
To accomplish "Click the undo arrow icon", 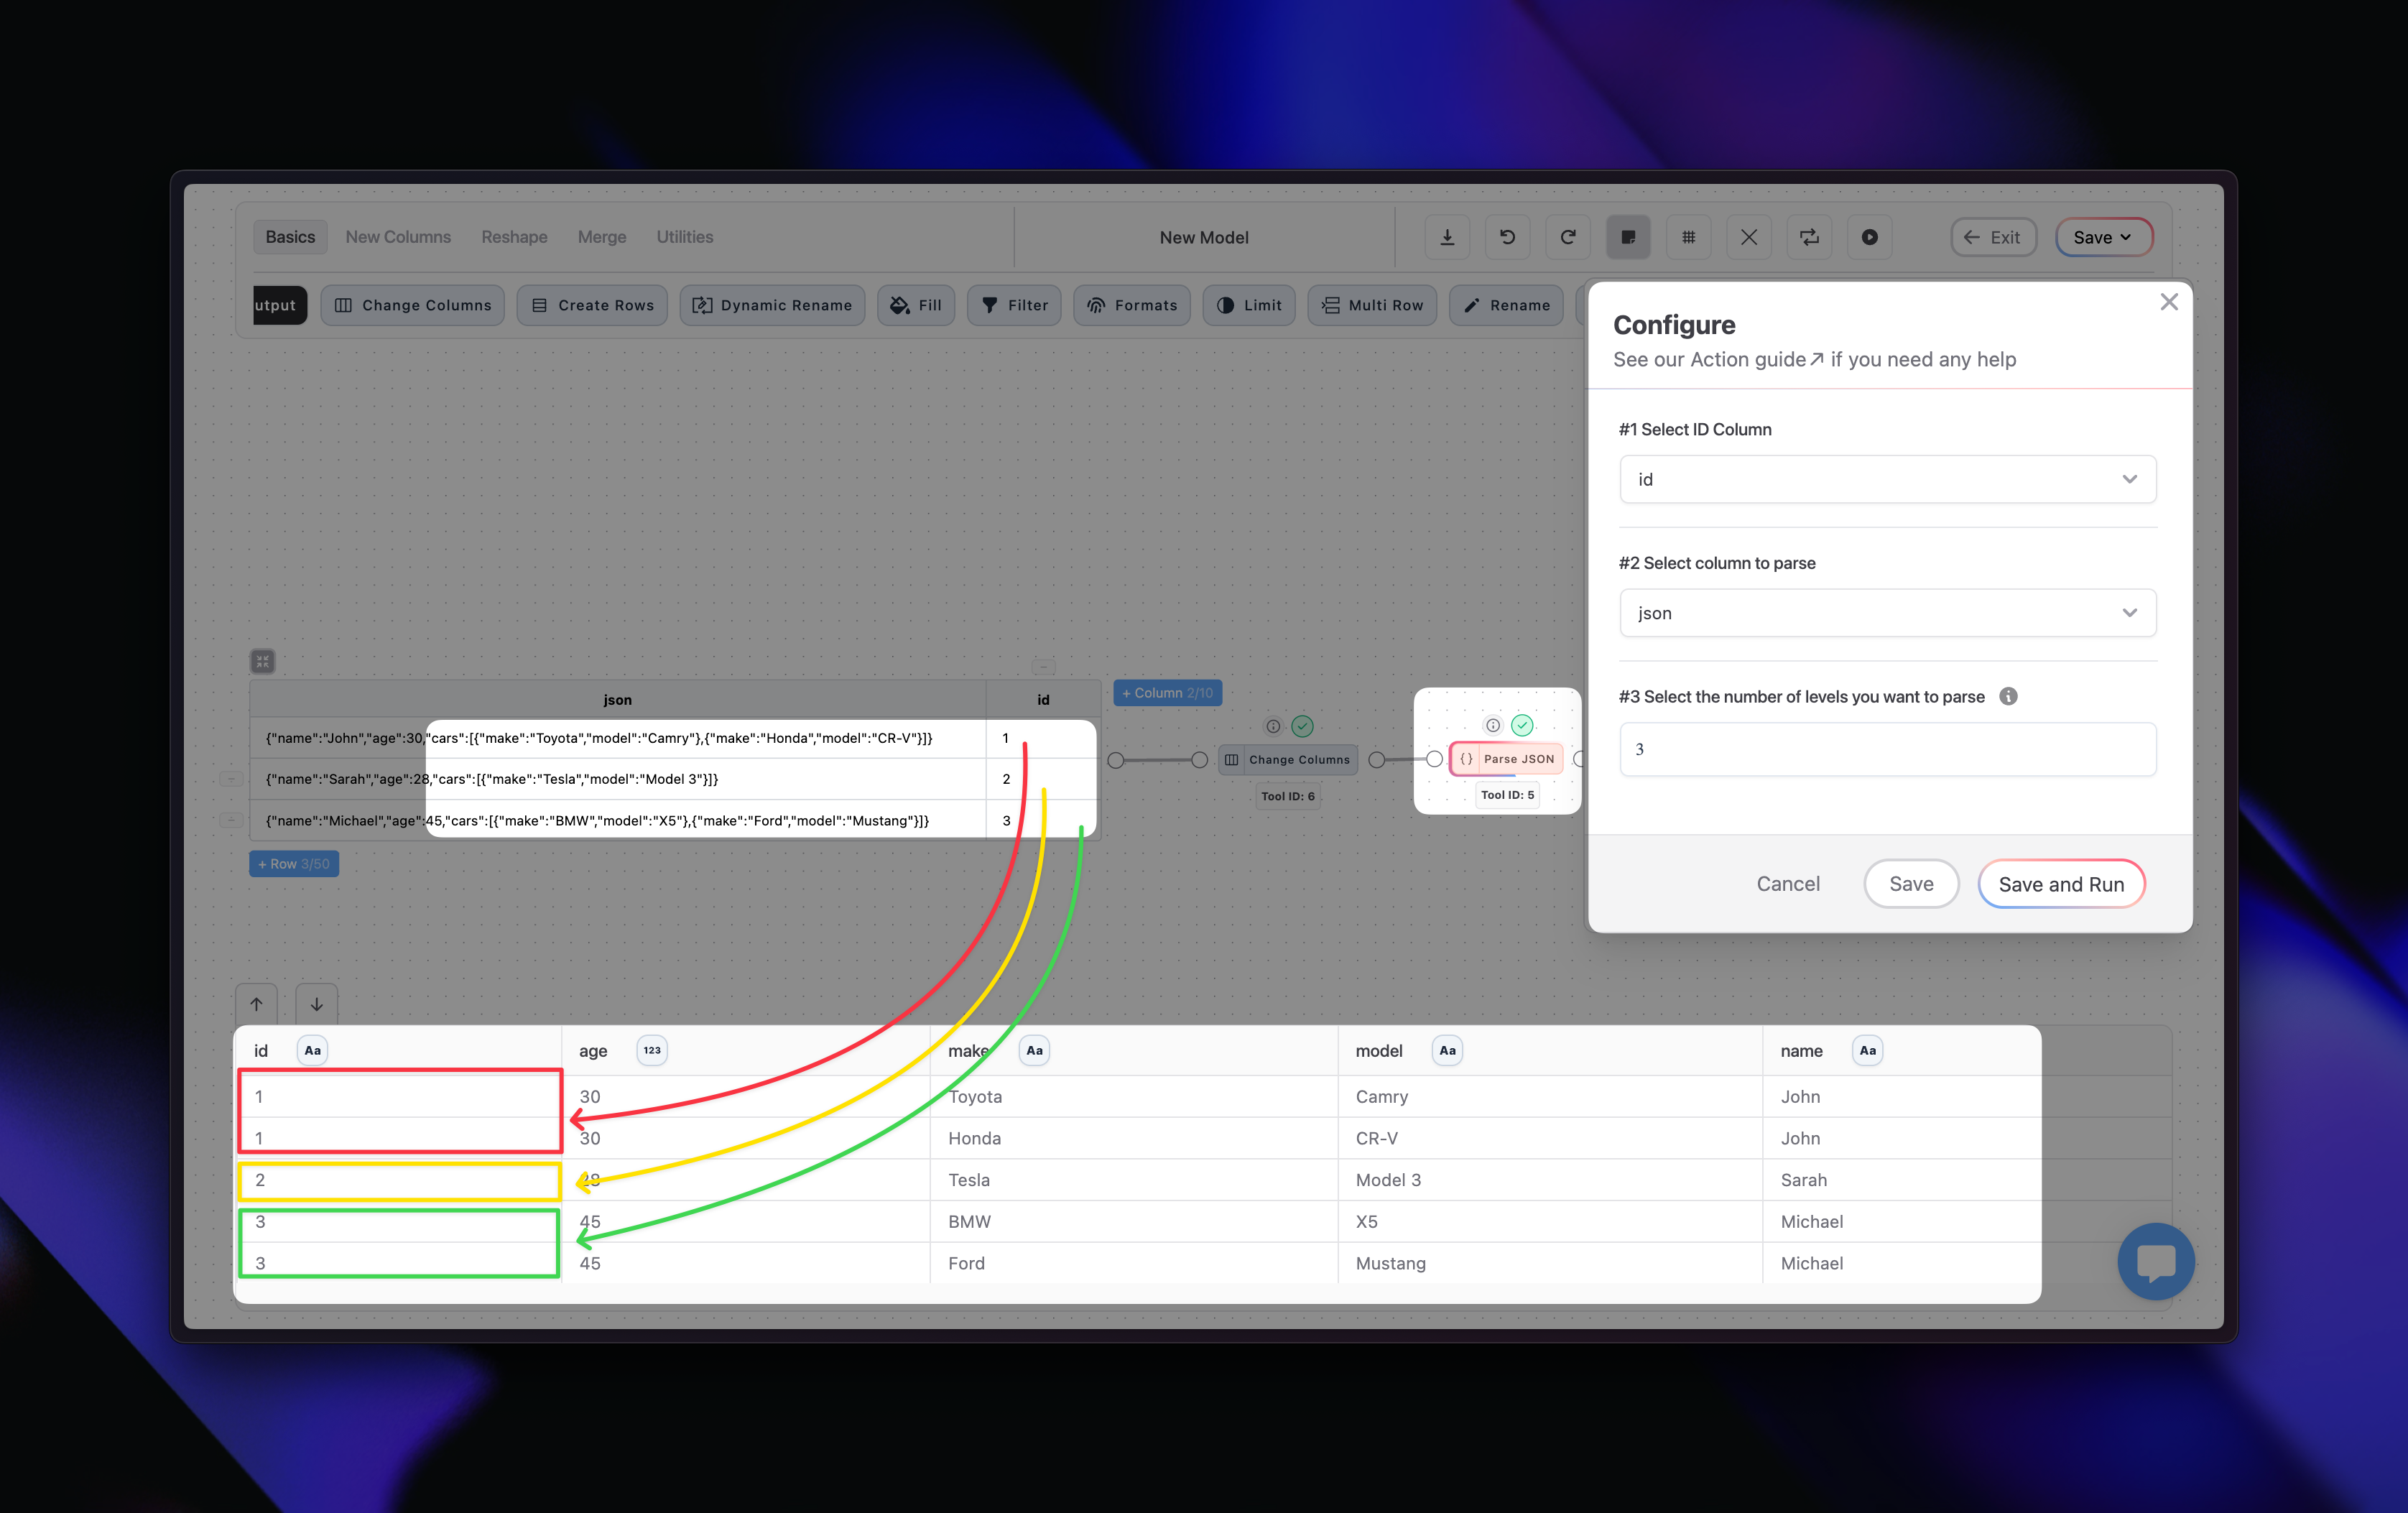I will (1507, 237).
